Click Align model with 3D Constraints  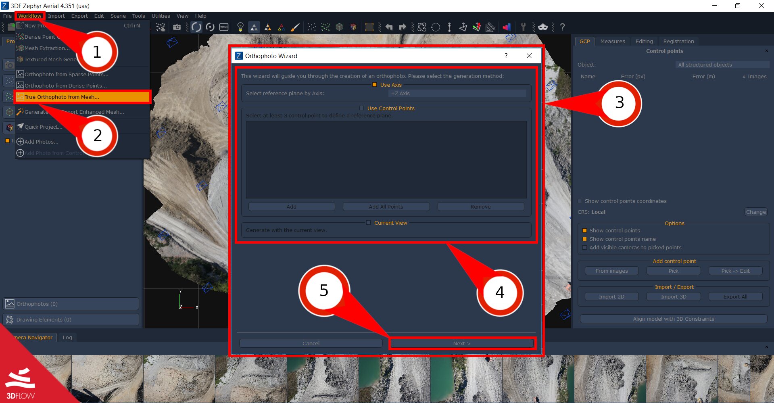pyautogui.click(x=673, y=319)
